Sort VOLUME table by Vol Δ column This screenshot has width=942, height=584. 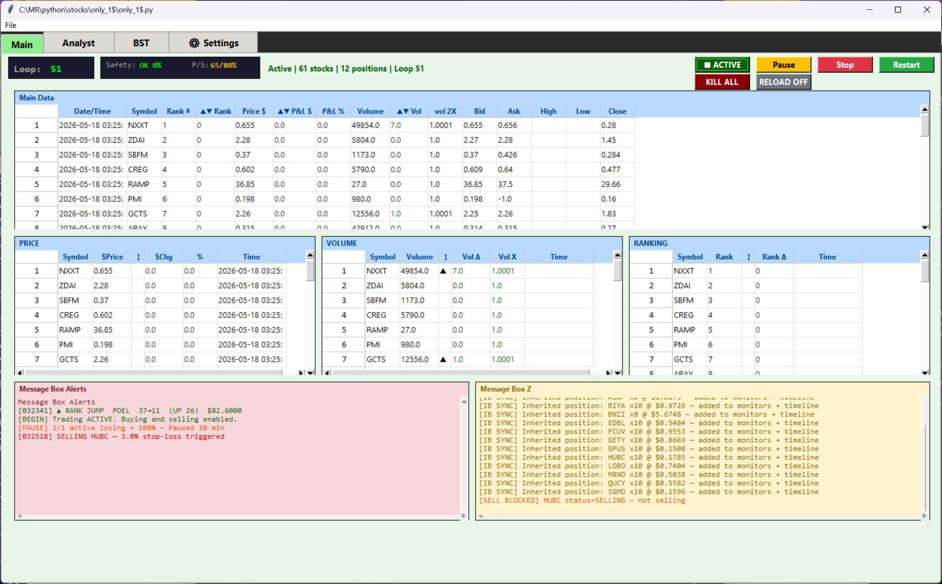click(471, 257)
